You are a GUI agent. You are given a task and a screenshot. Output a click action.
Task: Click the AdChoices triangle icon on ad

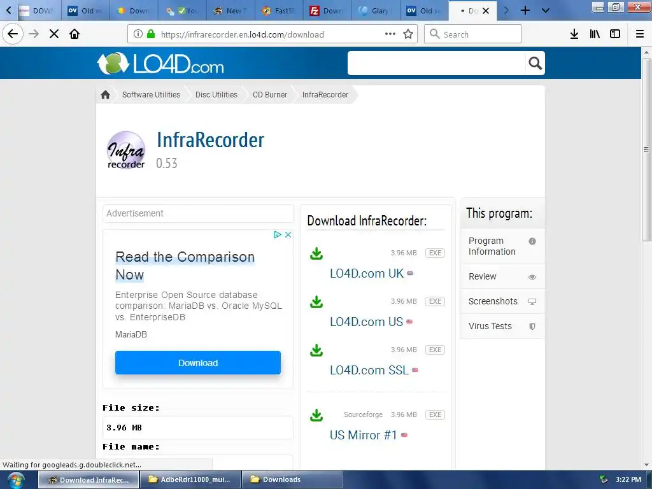278,235
